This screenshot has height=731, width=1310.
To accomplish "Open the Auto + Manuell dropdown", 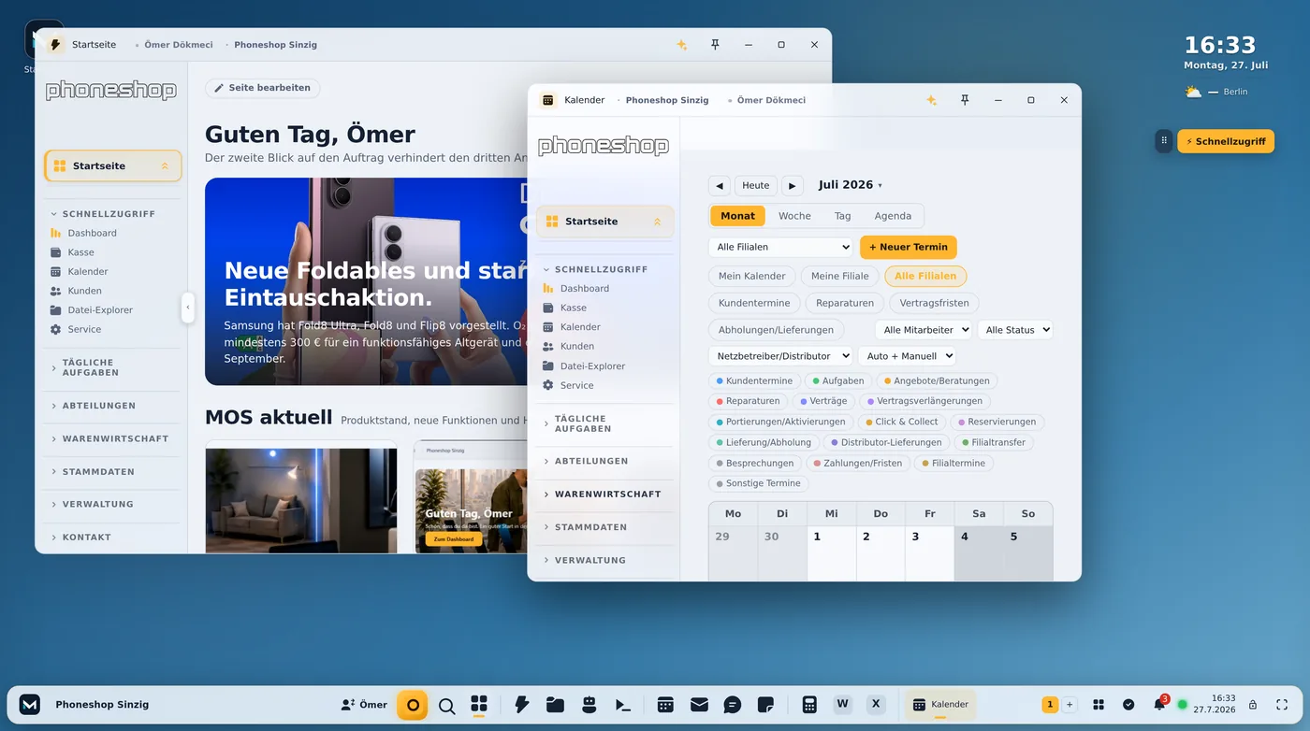I will pos(907,356).
